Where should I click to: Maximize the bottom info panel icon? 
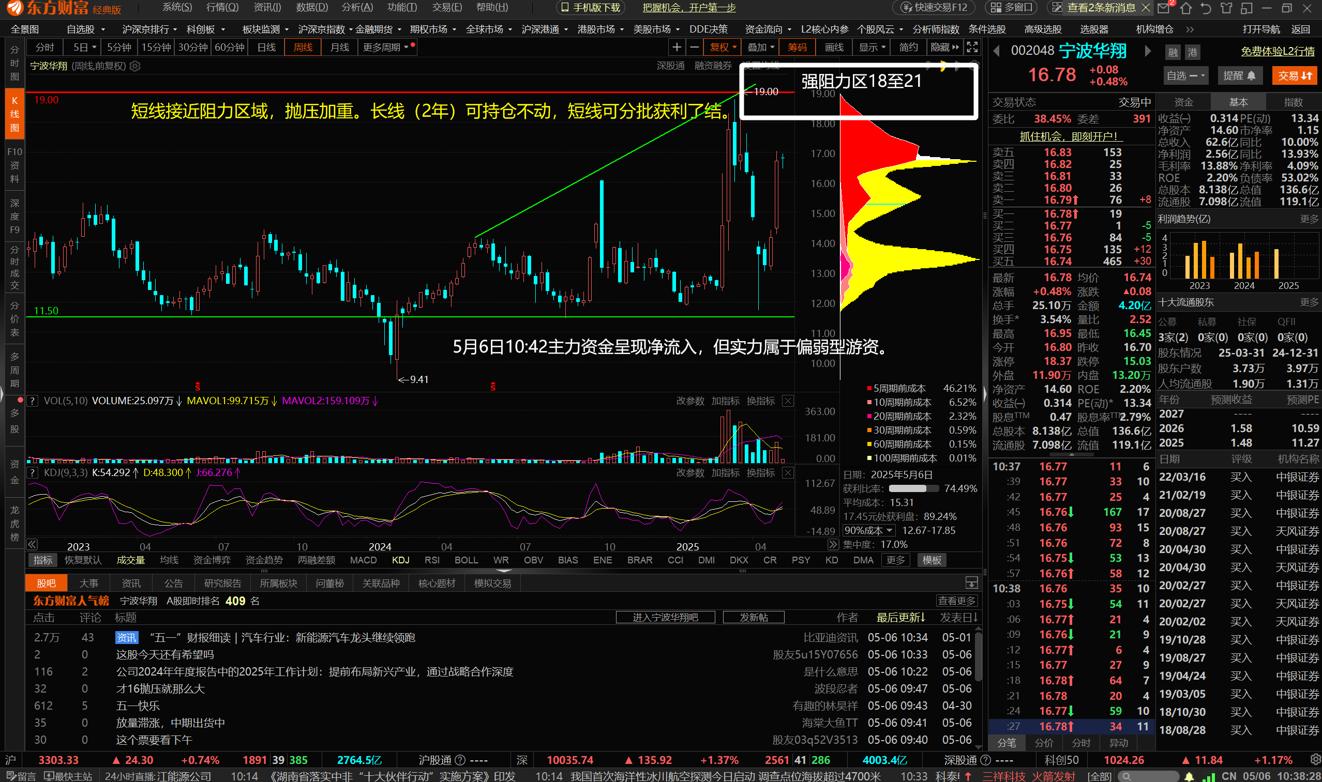click(971, 583)
